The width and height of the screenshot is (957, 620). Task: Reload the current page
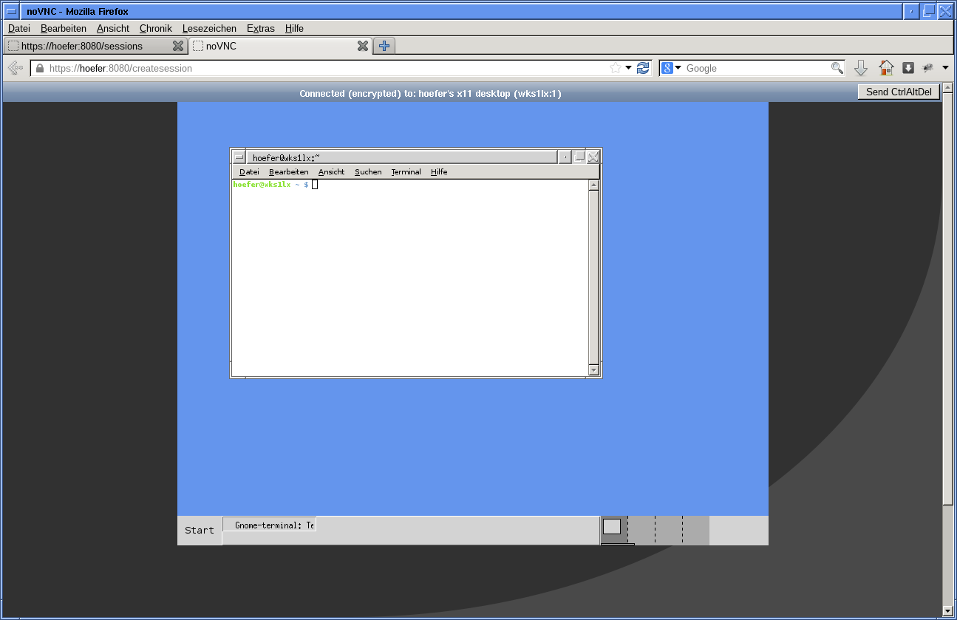pyautogui.click(x=642, y=68)
